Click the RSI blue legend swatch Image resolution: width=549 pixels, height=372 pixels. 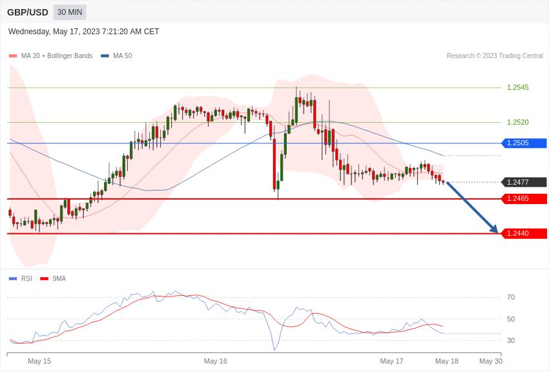point(13,278)
